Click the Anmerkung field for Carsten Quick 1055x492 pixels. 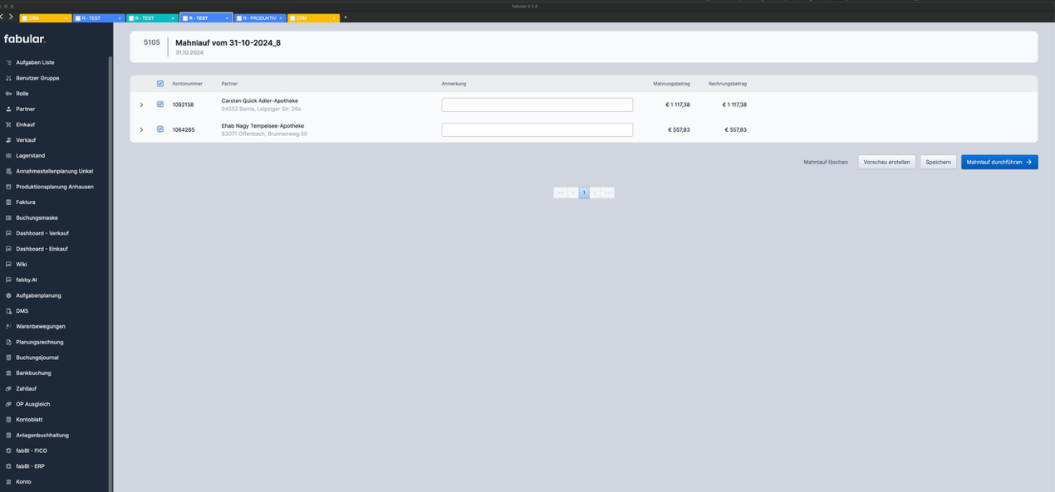point(537,105)
